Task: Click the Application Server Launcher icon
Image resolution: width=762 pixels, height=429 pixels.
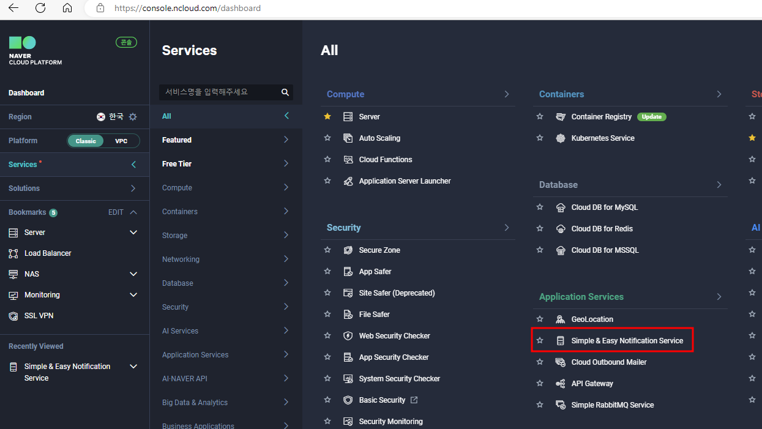Action: pos(348,181)
